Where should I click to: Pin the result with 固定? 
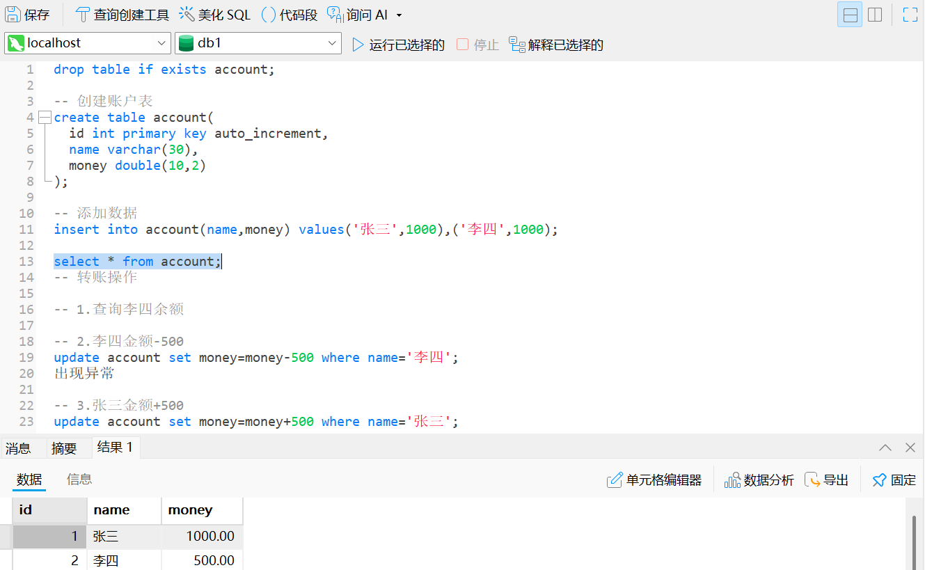(894, 480)
